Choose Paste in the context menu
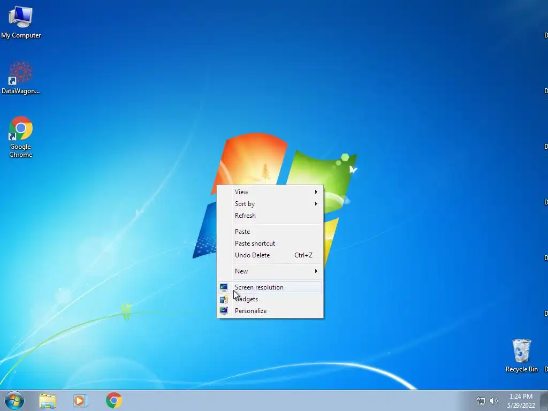548x411 pixels. point(270,232)
